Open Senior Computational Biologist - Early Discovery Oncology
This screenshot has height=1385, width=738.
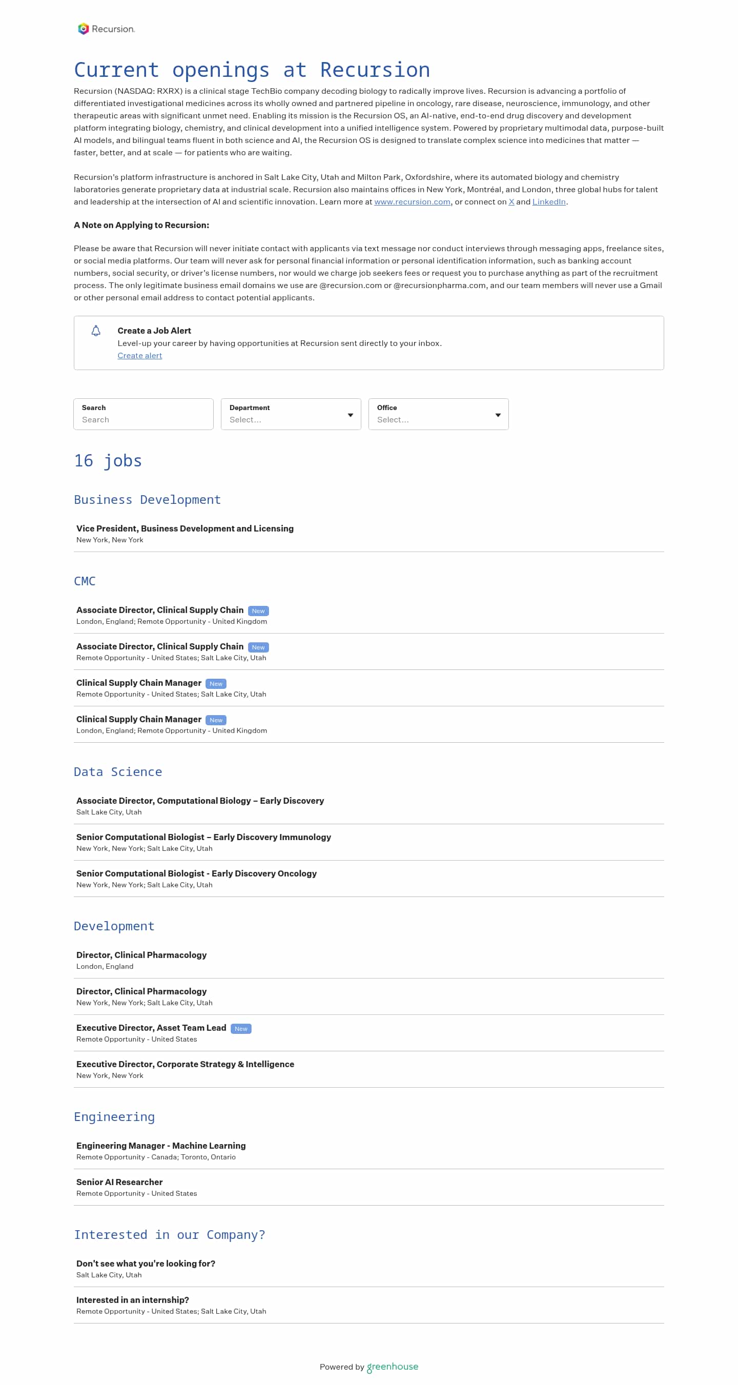pos(368,879)
